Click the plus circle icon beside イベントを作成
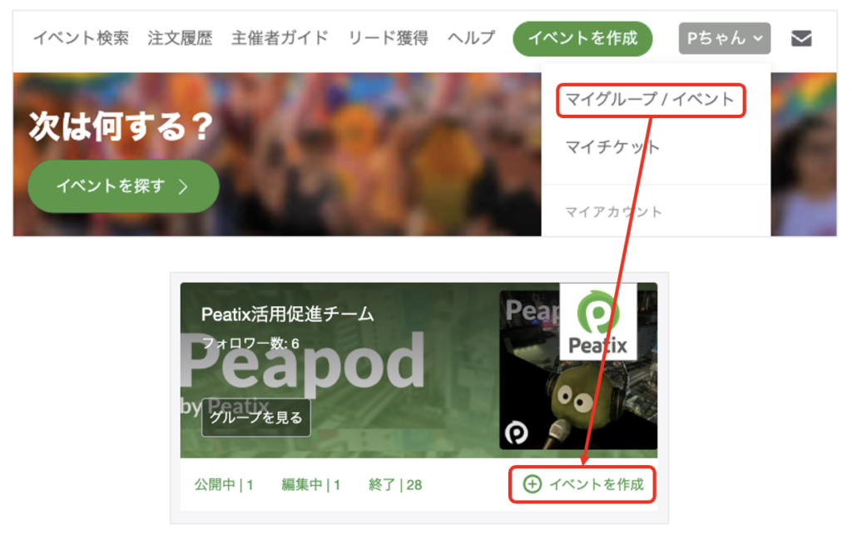This screenshot has height=539, width=852. 532,484
